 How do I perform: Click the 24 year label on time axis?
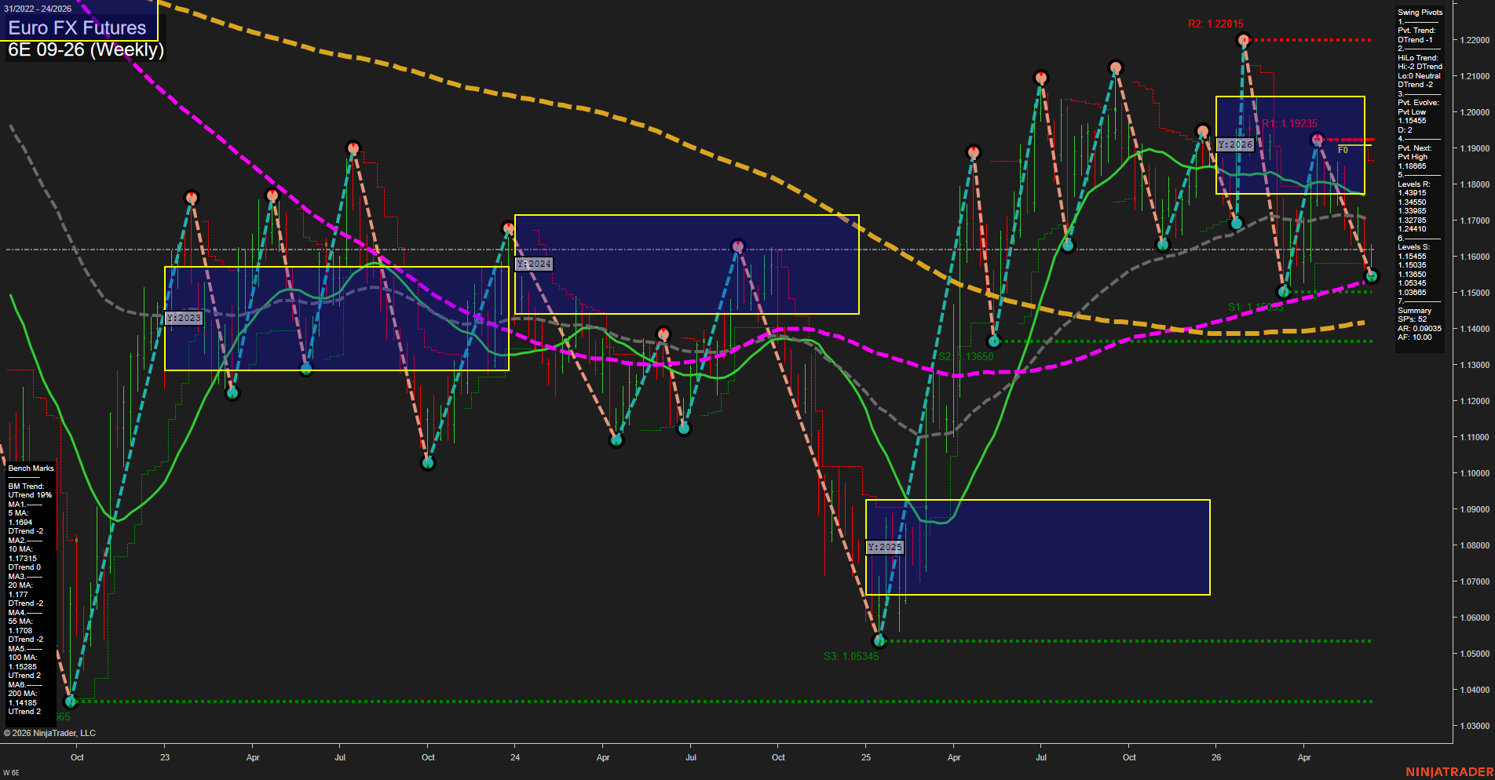pos(515,757)
